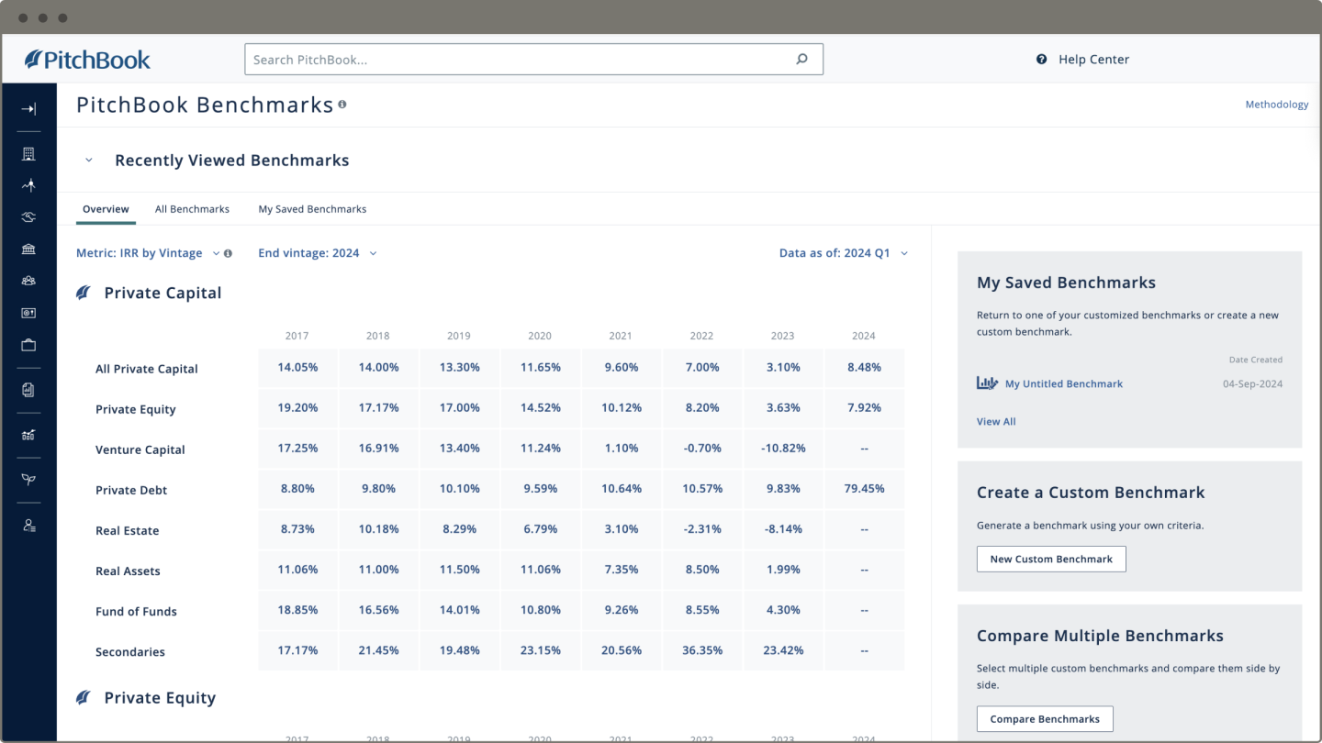This screenshot has height=743, width=1322.
Task: Click saved benchmark date 04-Sep-2024
Action: (1253, 383)
